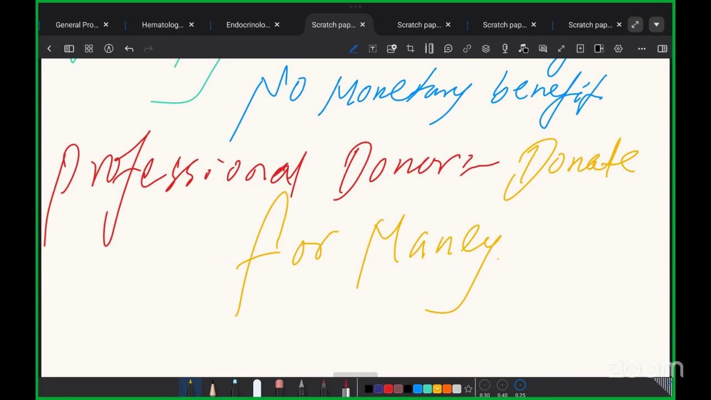Select the text box tool
This screenshot has height=400, width=711.
click(373, 49)
